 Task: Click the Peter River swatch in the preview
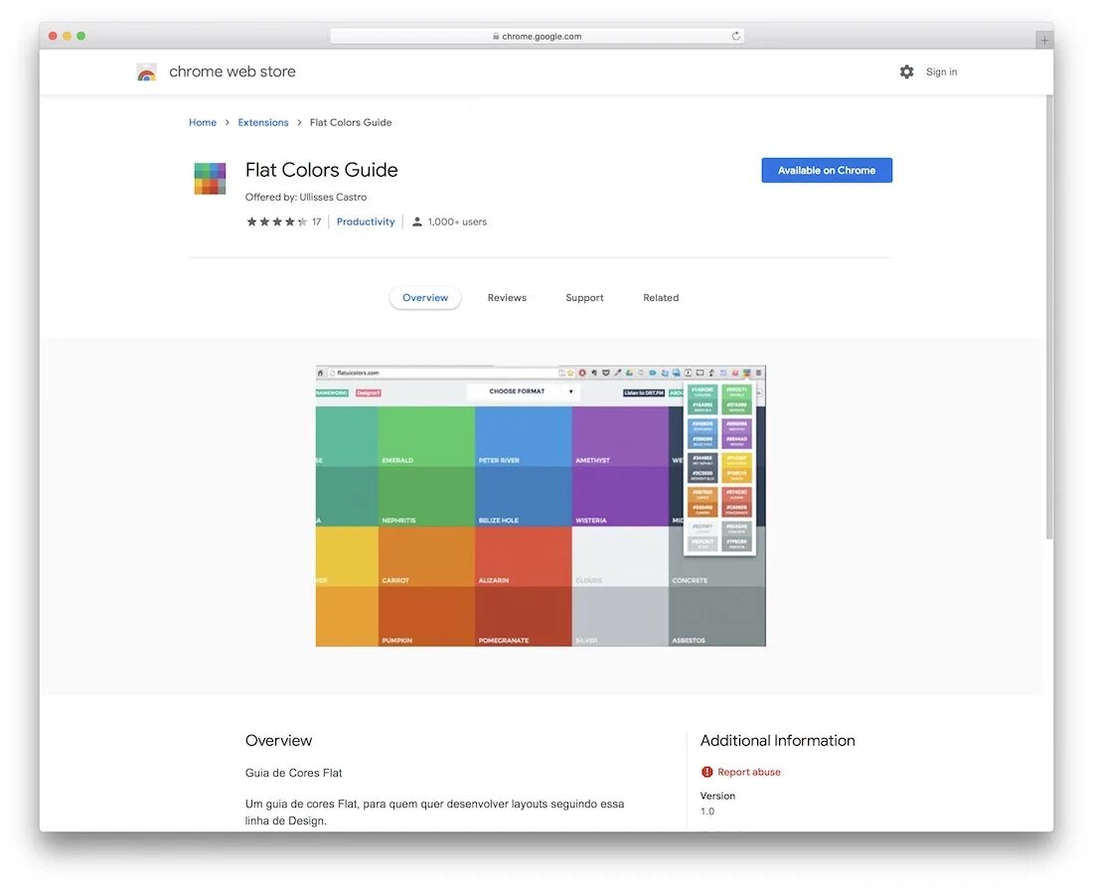(524, 436)
